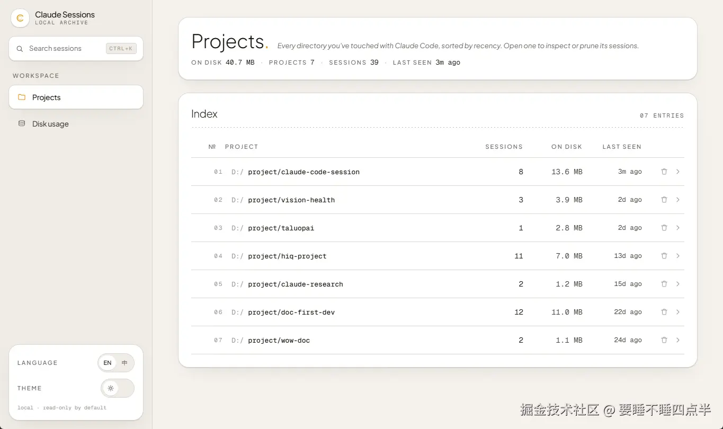Delete project/claude-code-session with its trash icon
723x429 pixels.
tap(664, 172)
